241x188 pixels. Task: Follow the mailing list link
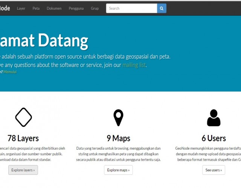(x=134, y=65)
